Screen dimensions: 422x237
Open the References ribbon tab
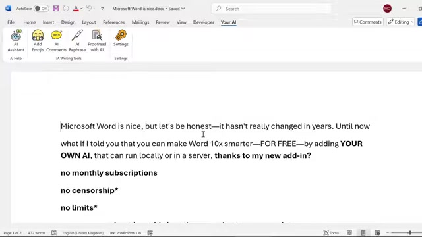(113, 22)
